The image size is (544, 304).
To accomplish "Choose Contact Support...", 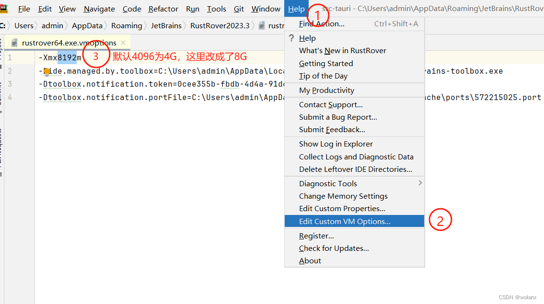I will click(x=354, y=105).
